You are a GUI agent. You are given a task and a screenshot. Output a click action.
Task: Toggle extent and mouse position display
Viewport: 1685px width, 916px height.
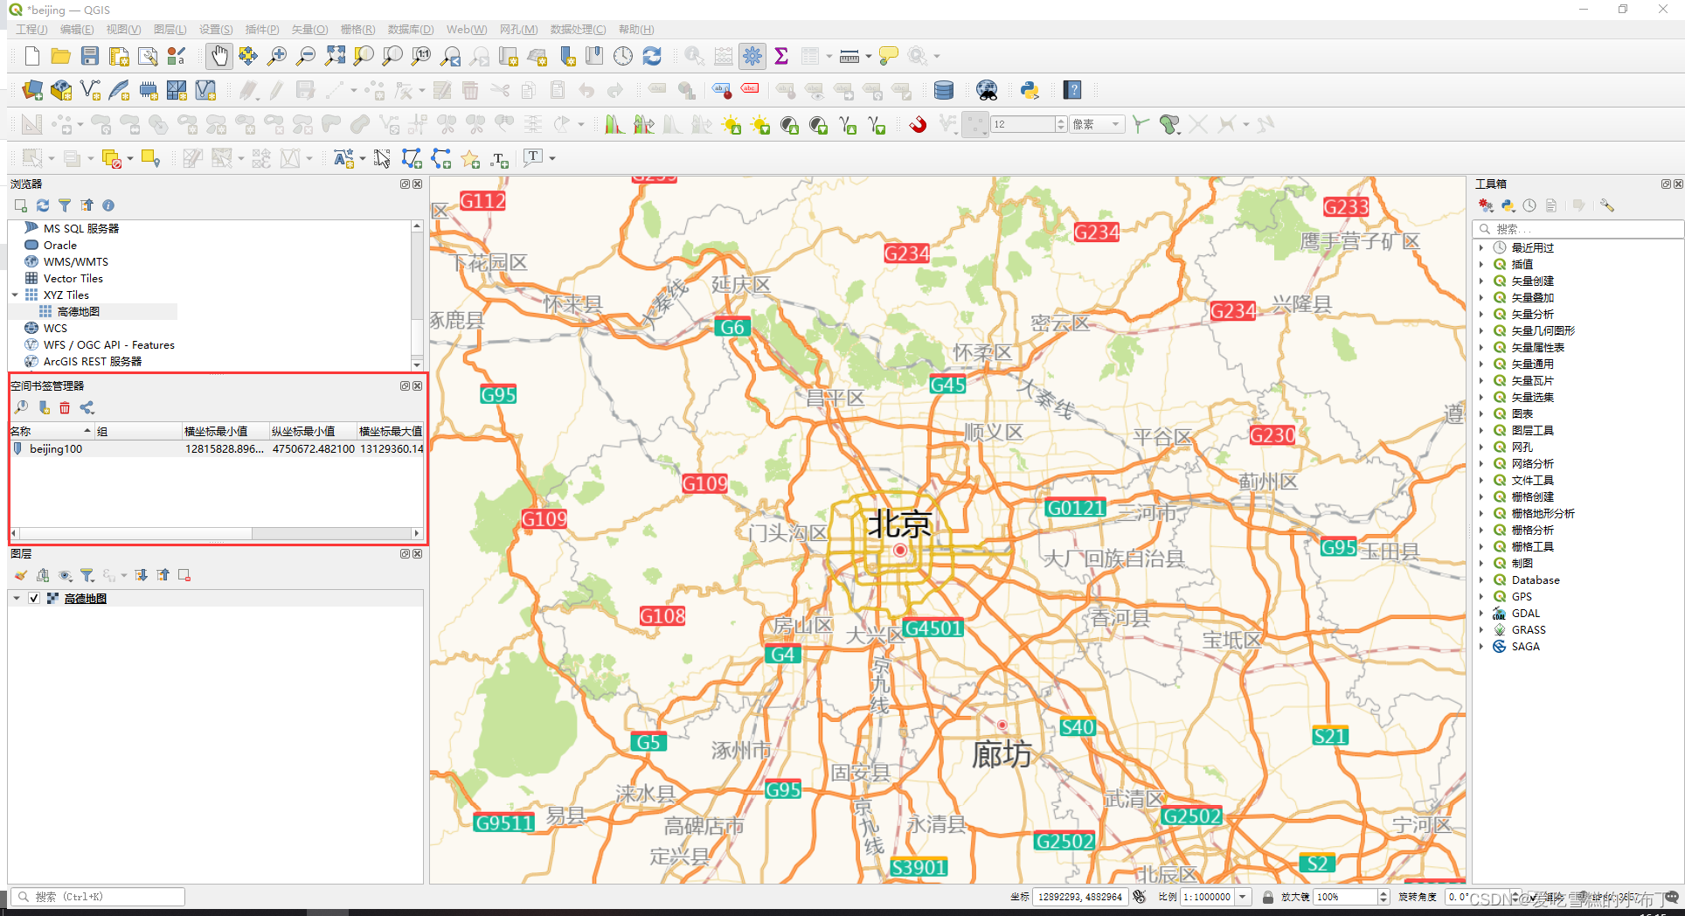tap(1140, 897)
